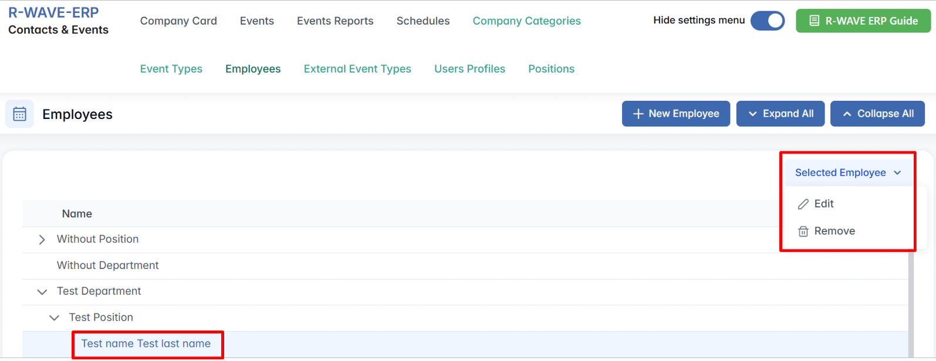Expand the Without Position row
Image resolution: width=936 pixels, height=361 pixels.
(42, 240)
